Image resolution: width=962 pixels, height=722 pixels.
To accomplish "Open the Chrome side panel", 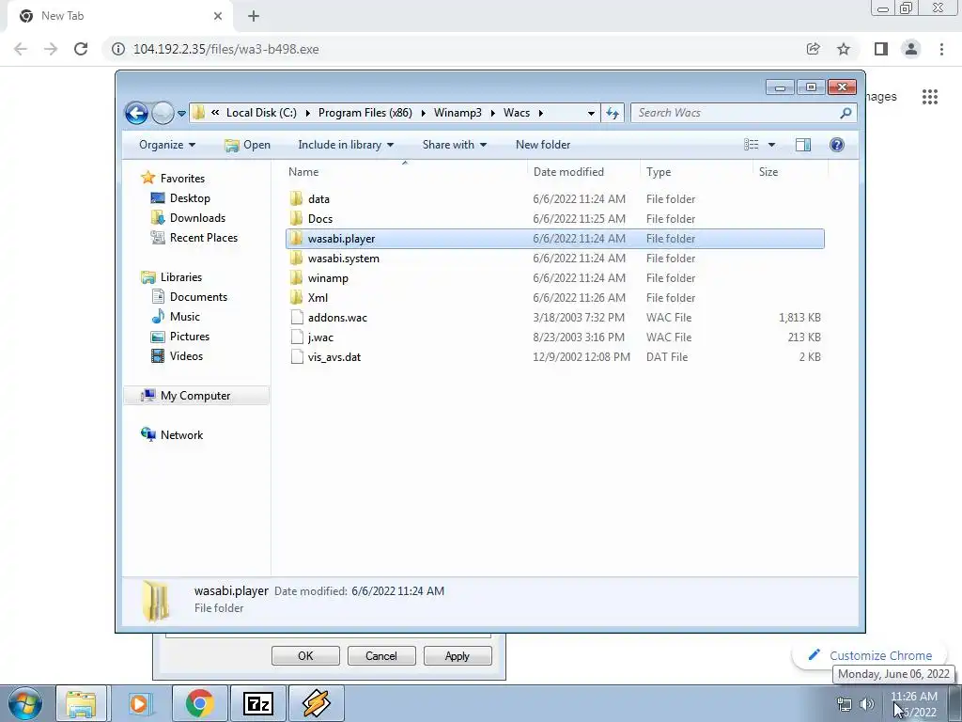I will tap(881, 49).
